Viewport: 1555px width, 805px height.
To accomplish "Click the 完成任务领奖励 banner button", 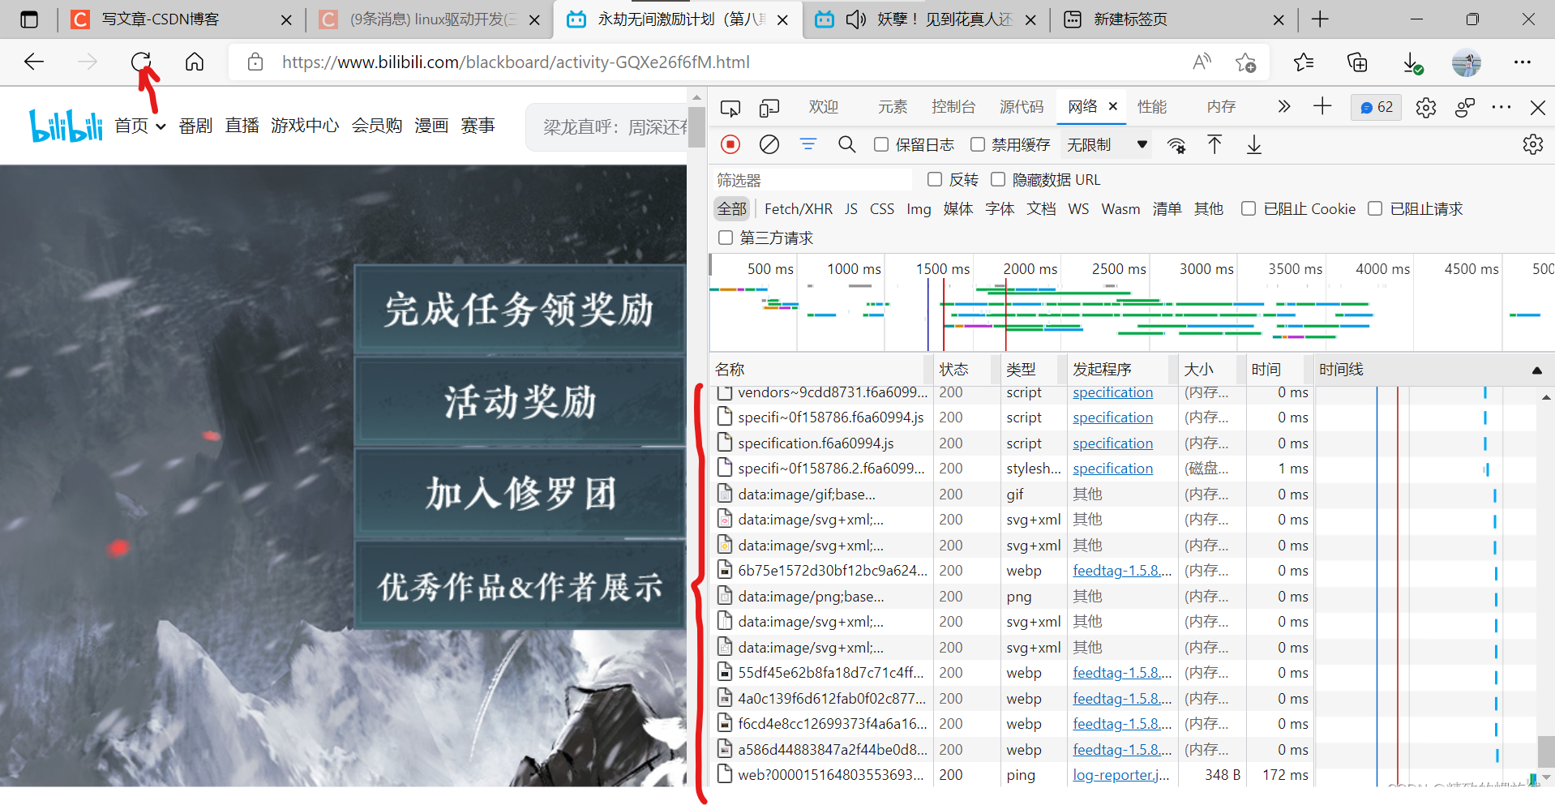I will (520, 309).
